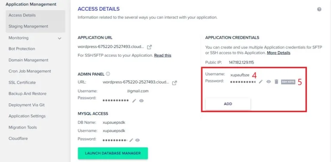The width and height of the screenshot is (331, 162).
Task: Go to Bot Protection
Action: [x=22, y=49]
